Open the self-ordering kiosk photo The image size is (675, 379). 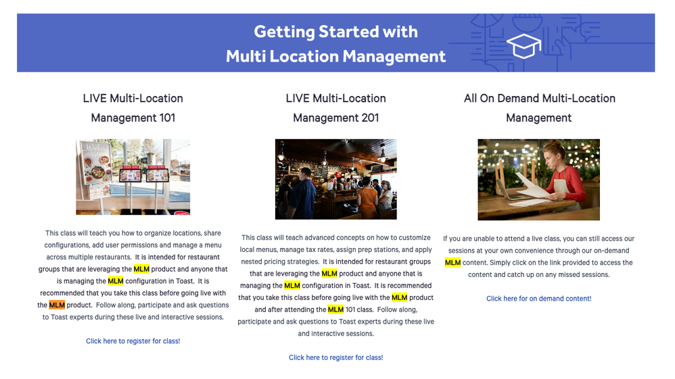[133, 177]
